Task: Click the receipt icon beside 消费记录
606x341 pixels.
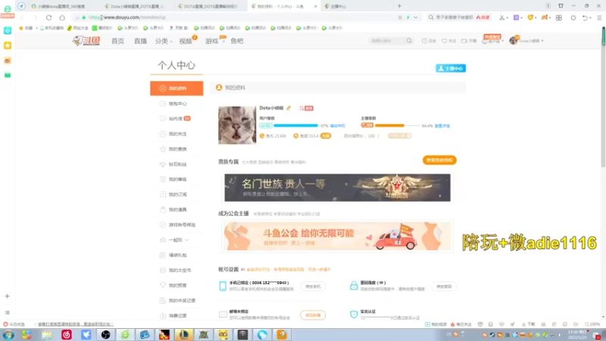Action: pos(163,316)
